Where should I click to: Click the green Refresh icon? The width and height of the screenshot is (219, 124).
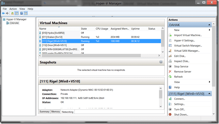[x=170, y=77]
